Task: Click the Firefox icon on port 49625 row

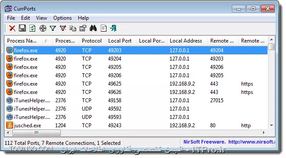Action: (x=10, y=84)
